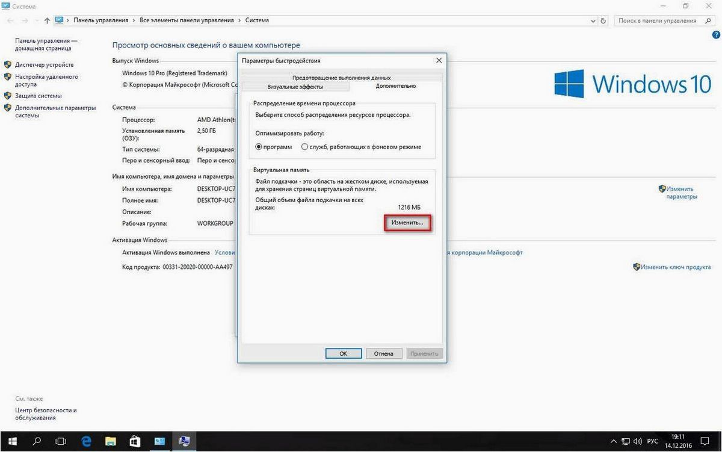Open the taskbar clock and date
Image resolution: width=722 pixels, height=452 pixels.
tap(678, 442)
